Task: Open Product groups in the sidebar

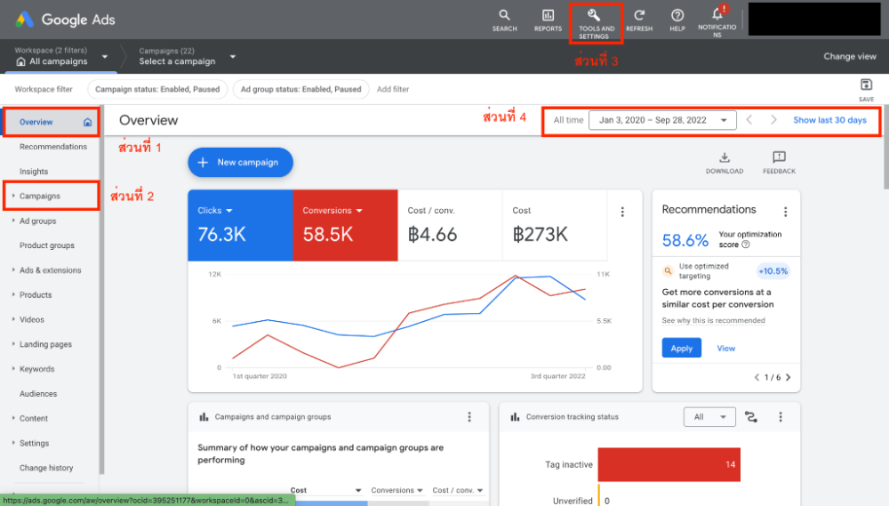Action: pyautogui.click(x=47, y=245)
